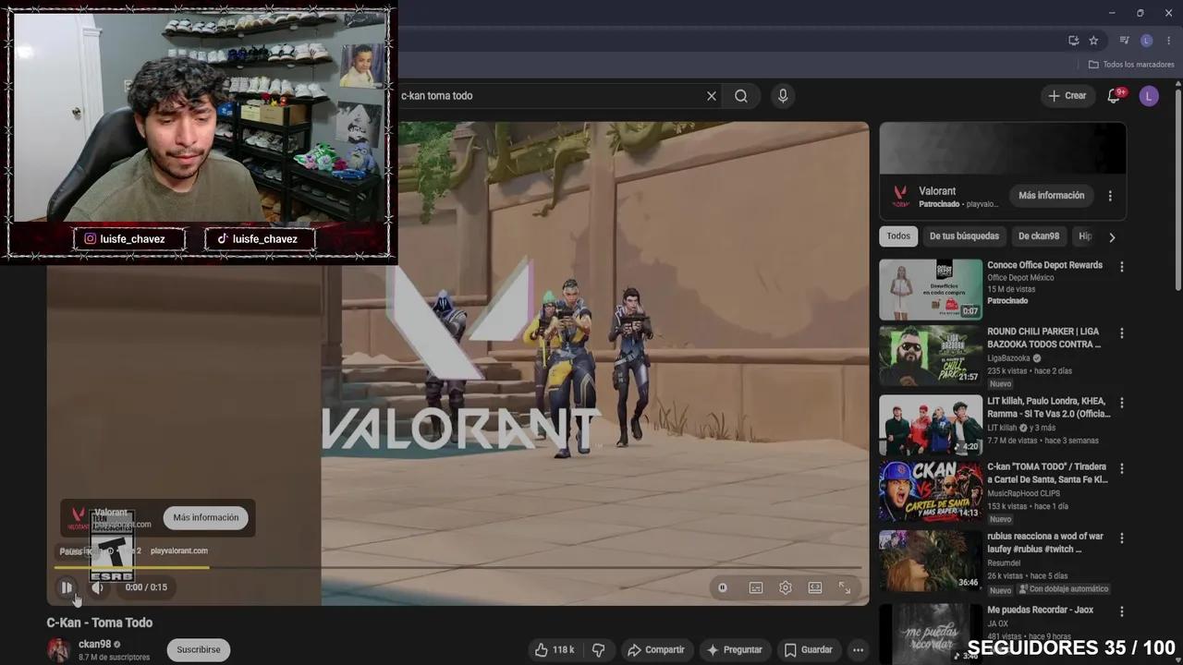Click Compartir share button
This screenshot has height=665, width=1183.
point(657,650)
